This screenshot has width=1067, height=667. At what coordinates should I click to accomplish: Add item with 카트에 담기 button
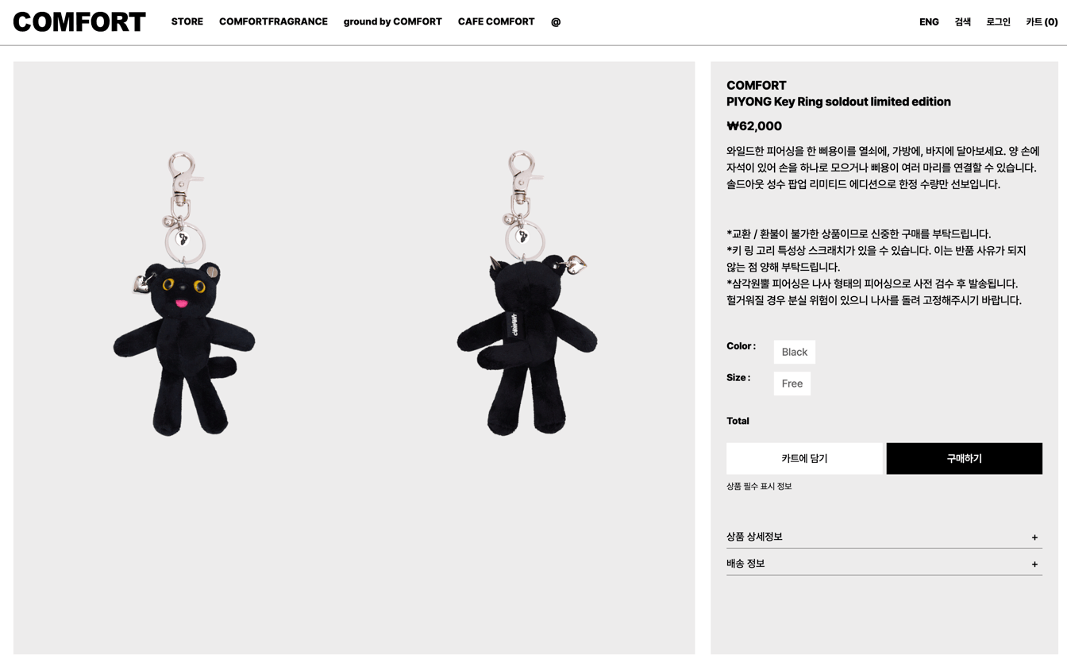804,458
